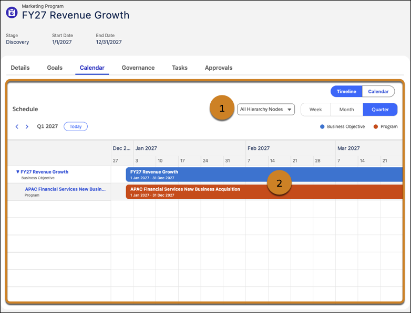
Task: Click week column header 28 under Feb
Action: pyautogui.click(x=317, y=160)
